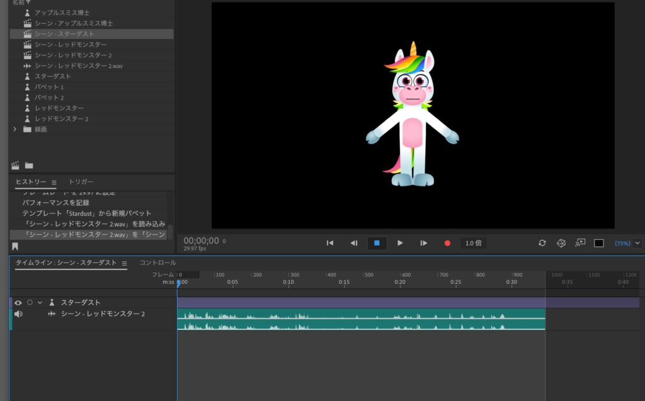
Task: Toggle the solo circle on スターダスト track
Action: [x=29, y=303]
